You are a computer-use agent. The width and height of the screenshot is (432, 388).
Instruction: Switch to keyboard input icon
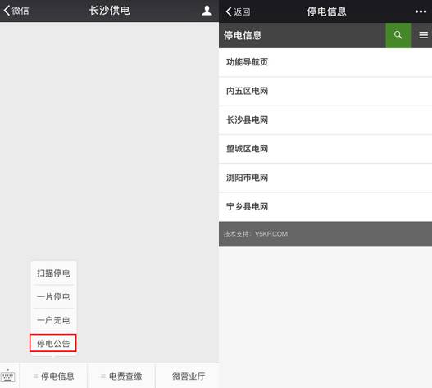[8, 376]
